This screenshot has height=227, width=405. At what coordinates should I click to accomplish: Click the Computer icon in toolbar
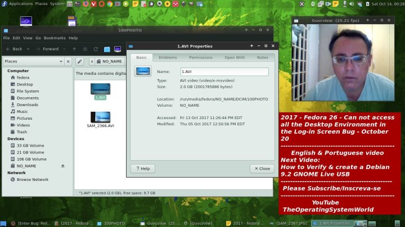118,49
